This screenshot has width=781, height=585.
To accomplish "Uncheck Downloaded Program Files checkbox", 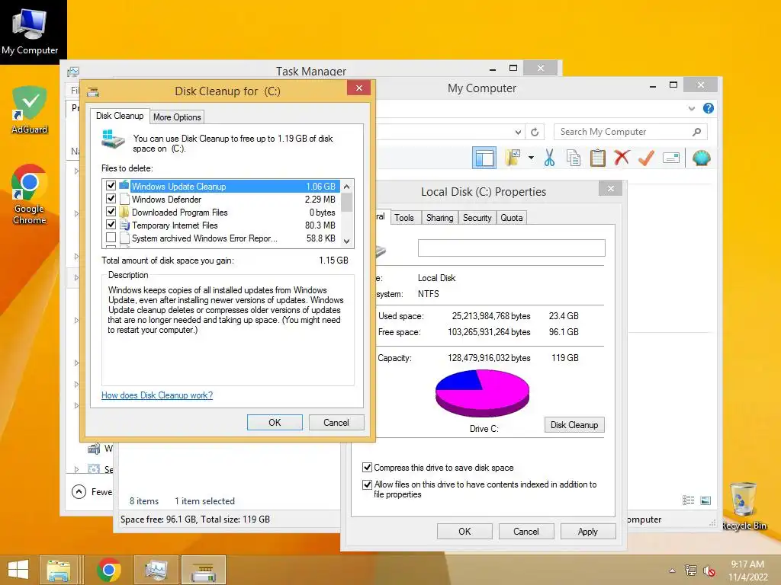I will 111,212.
